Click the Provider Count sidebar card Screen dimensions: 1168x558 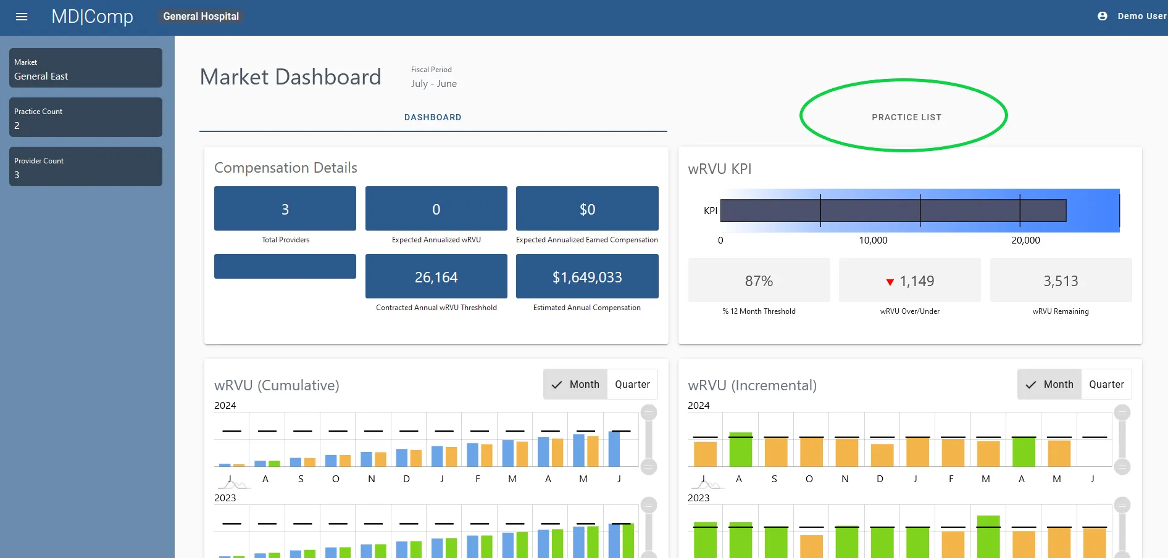[86, 167]
